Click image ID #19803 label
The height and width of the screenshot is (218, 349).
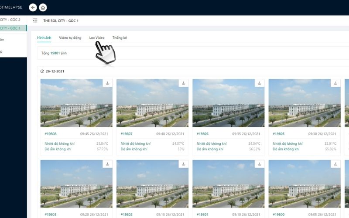[51, 215]
